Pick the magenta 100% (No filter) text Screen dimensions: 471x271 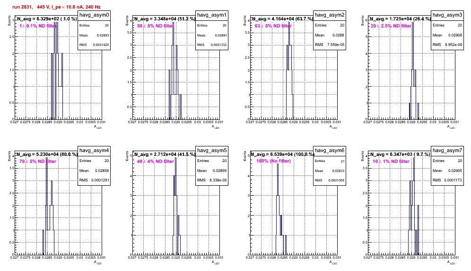(x=273, y=161)
